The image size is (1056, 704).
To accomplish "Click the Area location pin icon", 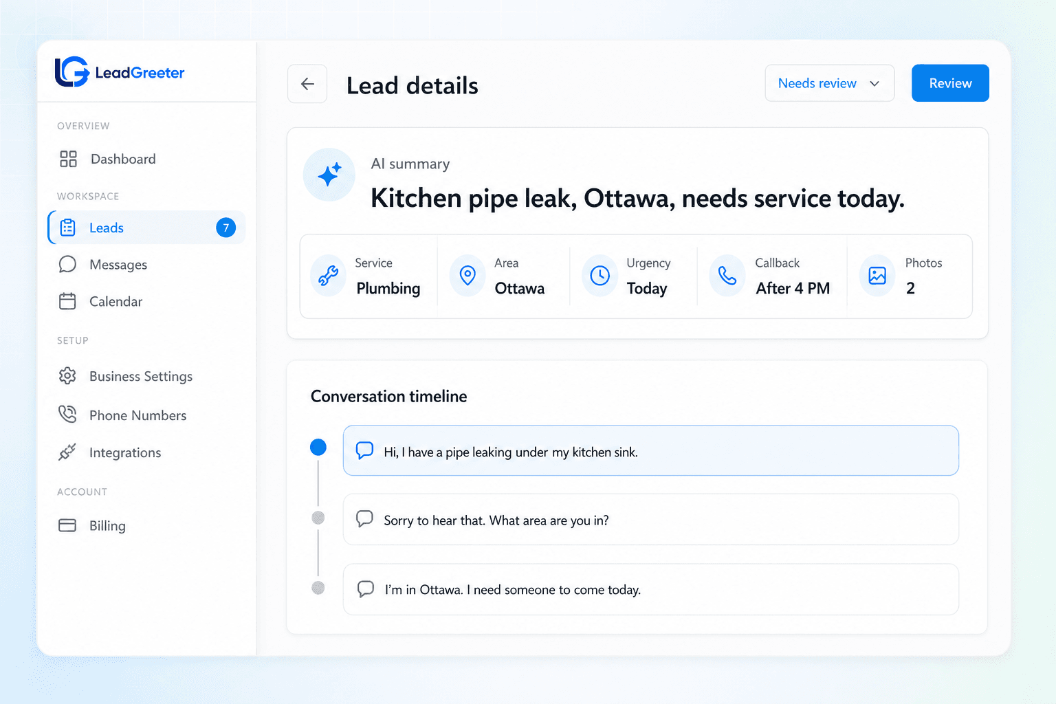I will (x=467, y=276).
